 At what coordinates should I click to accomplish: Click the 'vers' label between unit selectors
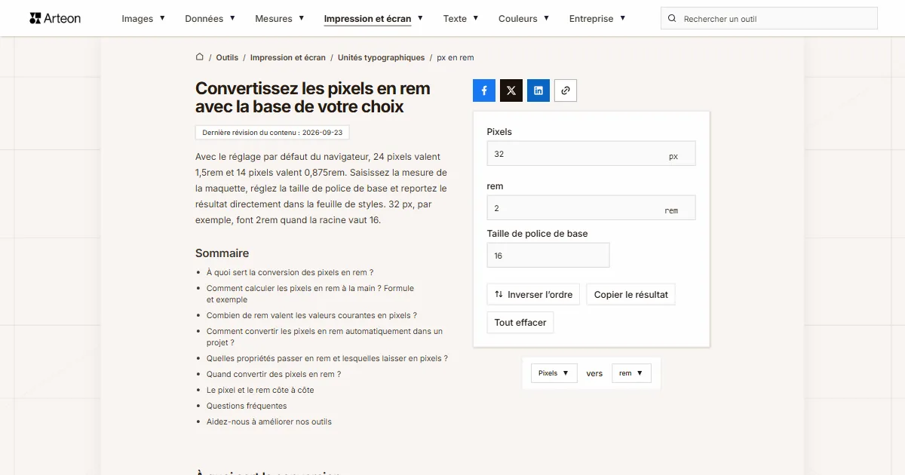(594, 373)
